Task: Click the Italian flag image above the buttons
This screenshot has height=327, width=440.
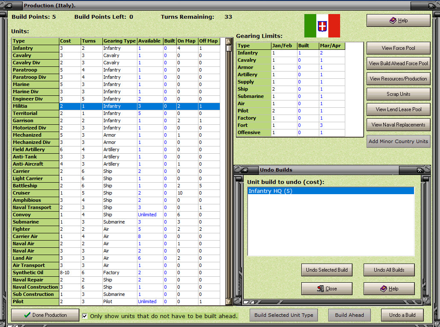Action: click(322, 26)
